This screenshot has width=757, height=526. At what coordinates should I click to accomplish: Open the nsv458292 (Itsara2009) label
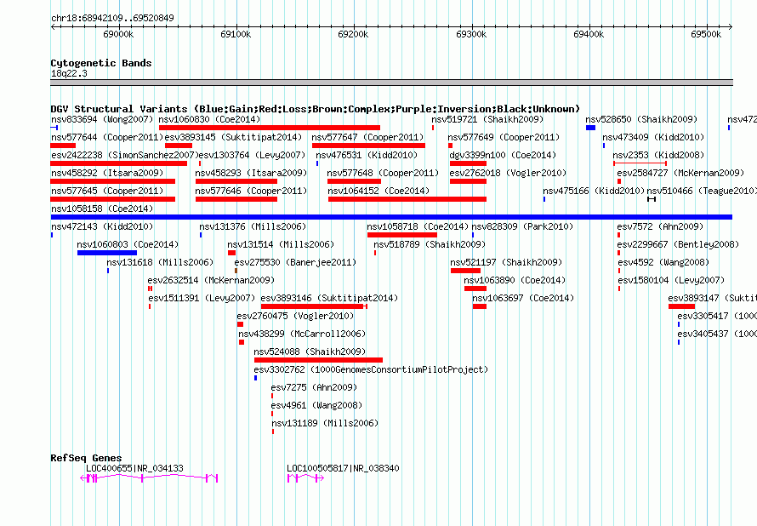pos(107,173)
